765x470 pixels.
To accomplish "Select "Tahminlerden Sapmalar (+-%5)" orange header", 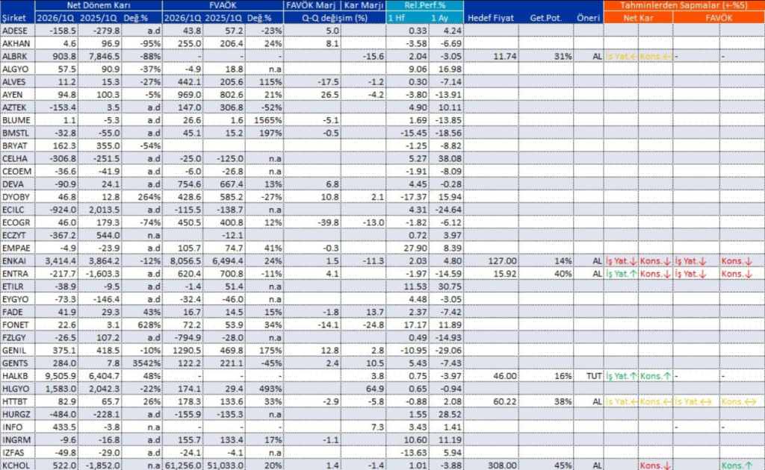I will [x=684, y=5].
